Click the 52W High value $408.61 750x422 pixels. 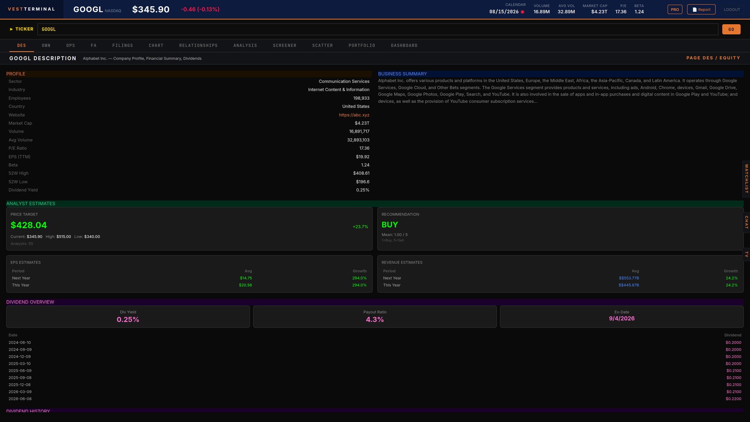[x=361, y=173]
